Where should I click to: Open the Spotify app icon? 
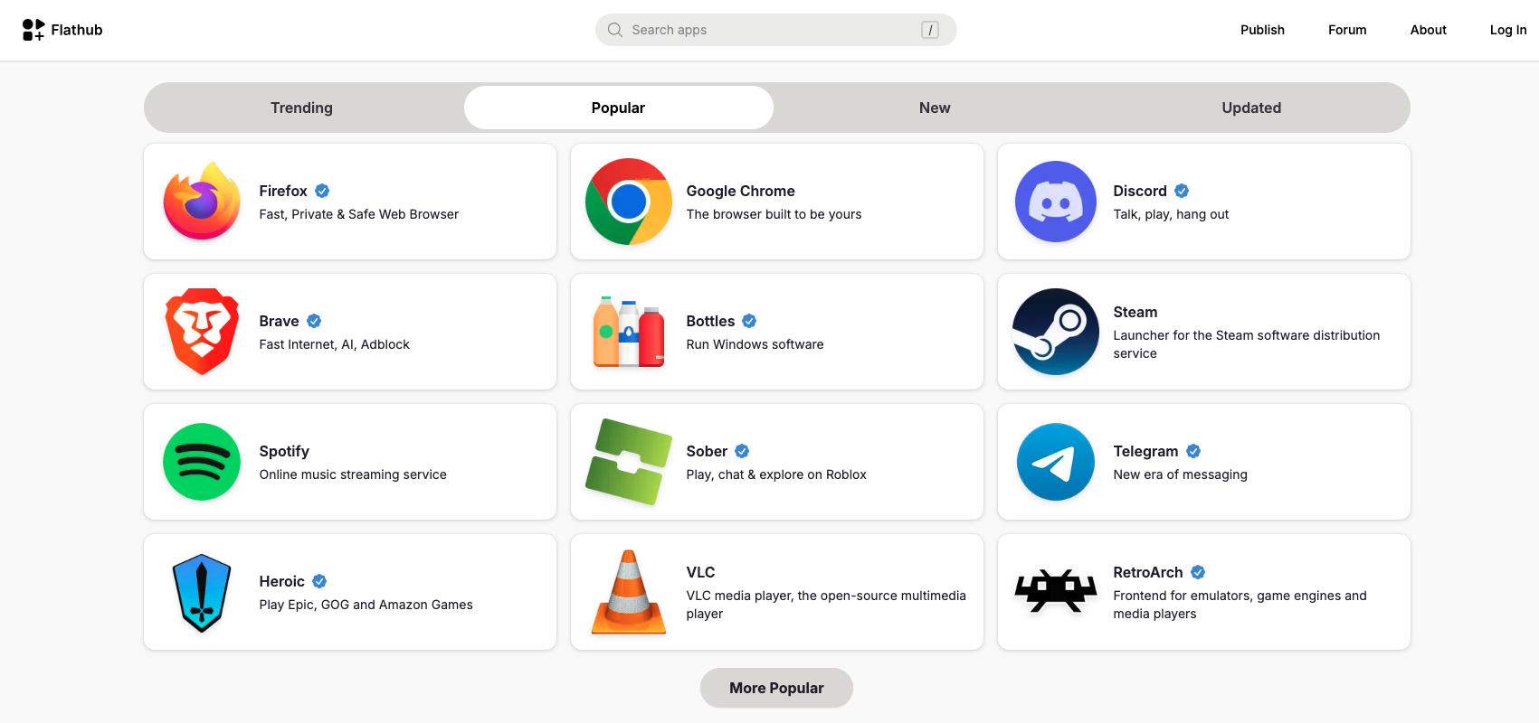(202, 462)
